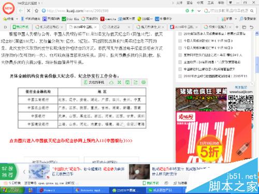259x194 pixels.
Task: Open the 查看 menu
Action: (190, 3)
